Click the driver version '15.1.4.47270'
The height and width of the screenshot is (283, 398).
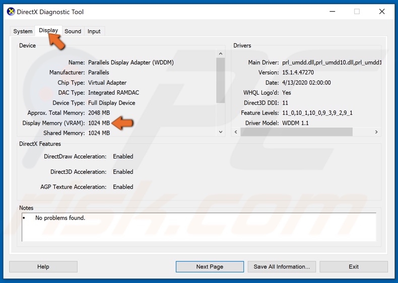(x=298, y=73)
